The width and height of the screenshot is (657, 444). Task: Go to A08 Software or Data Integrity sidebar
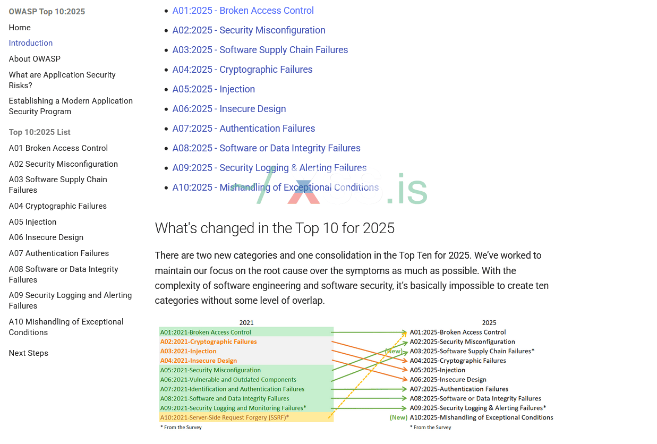[x=64, y=275]
